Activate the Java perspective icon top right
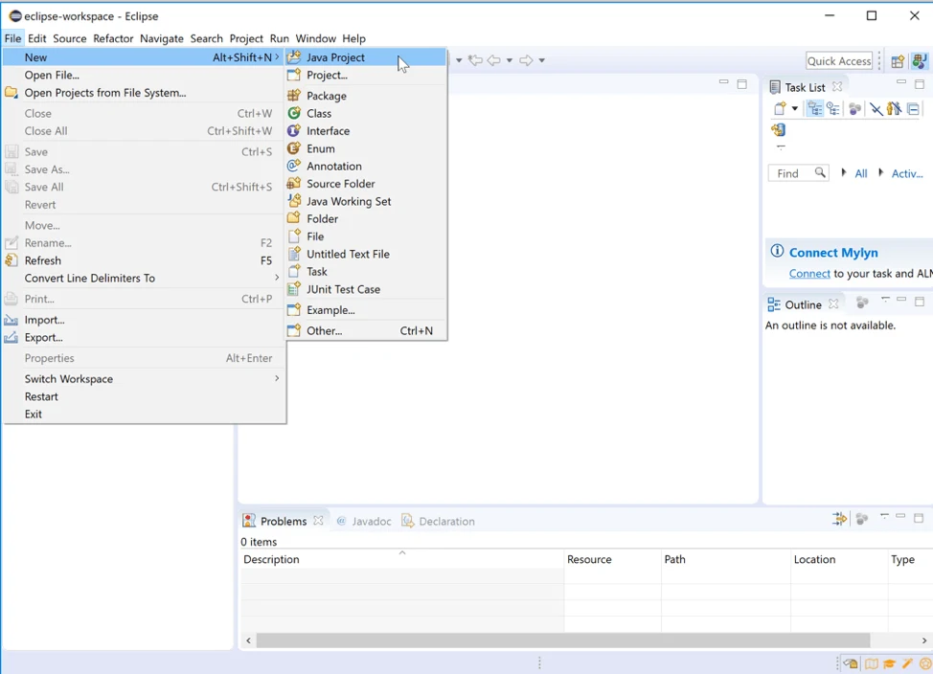This screenshot has width=933, height=674. pos(920,60)
